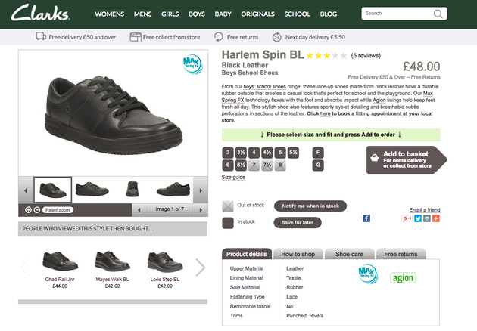
Task: Select fit G
Action: (318, 165)
